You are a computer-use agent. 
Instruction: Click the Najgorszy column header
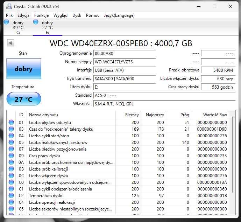click(x=154, y=115)
